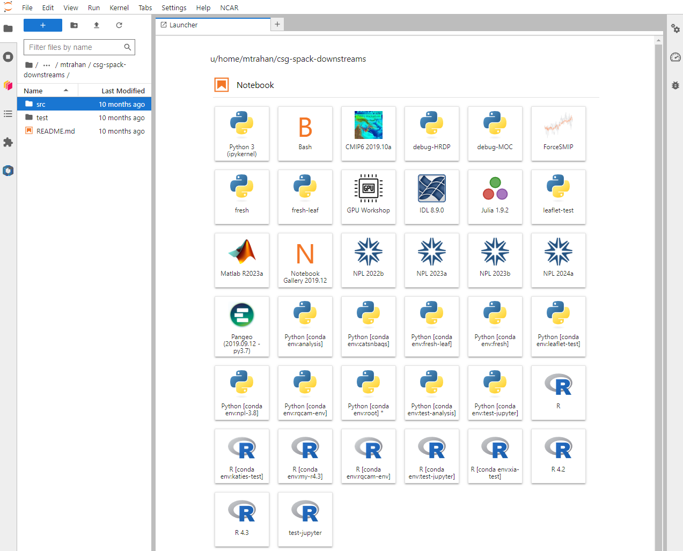683x551 pixels.
Task: Open the NCAR menu
Action: click(229, 8)
